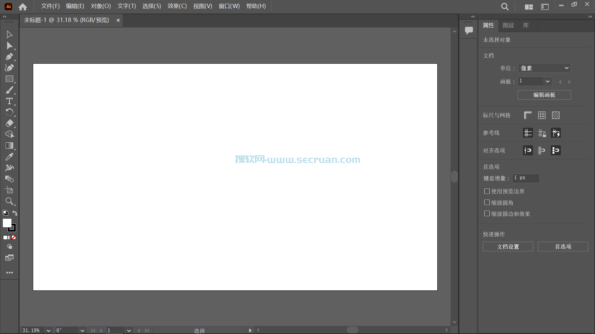Click the 文档设置 button
The width and height of the screenshot is (595, 334).
tap(508, 246)
